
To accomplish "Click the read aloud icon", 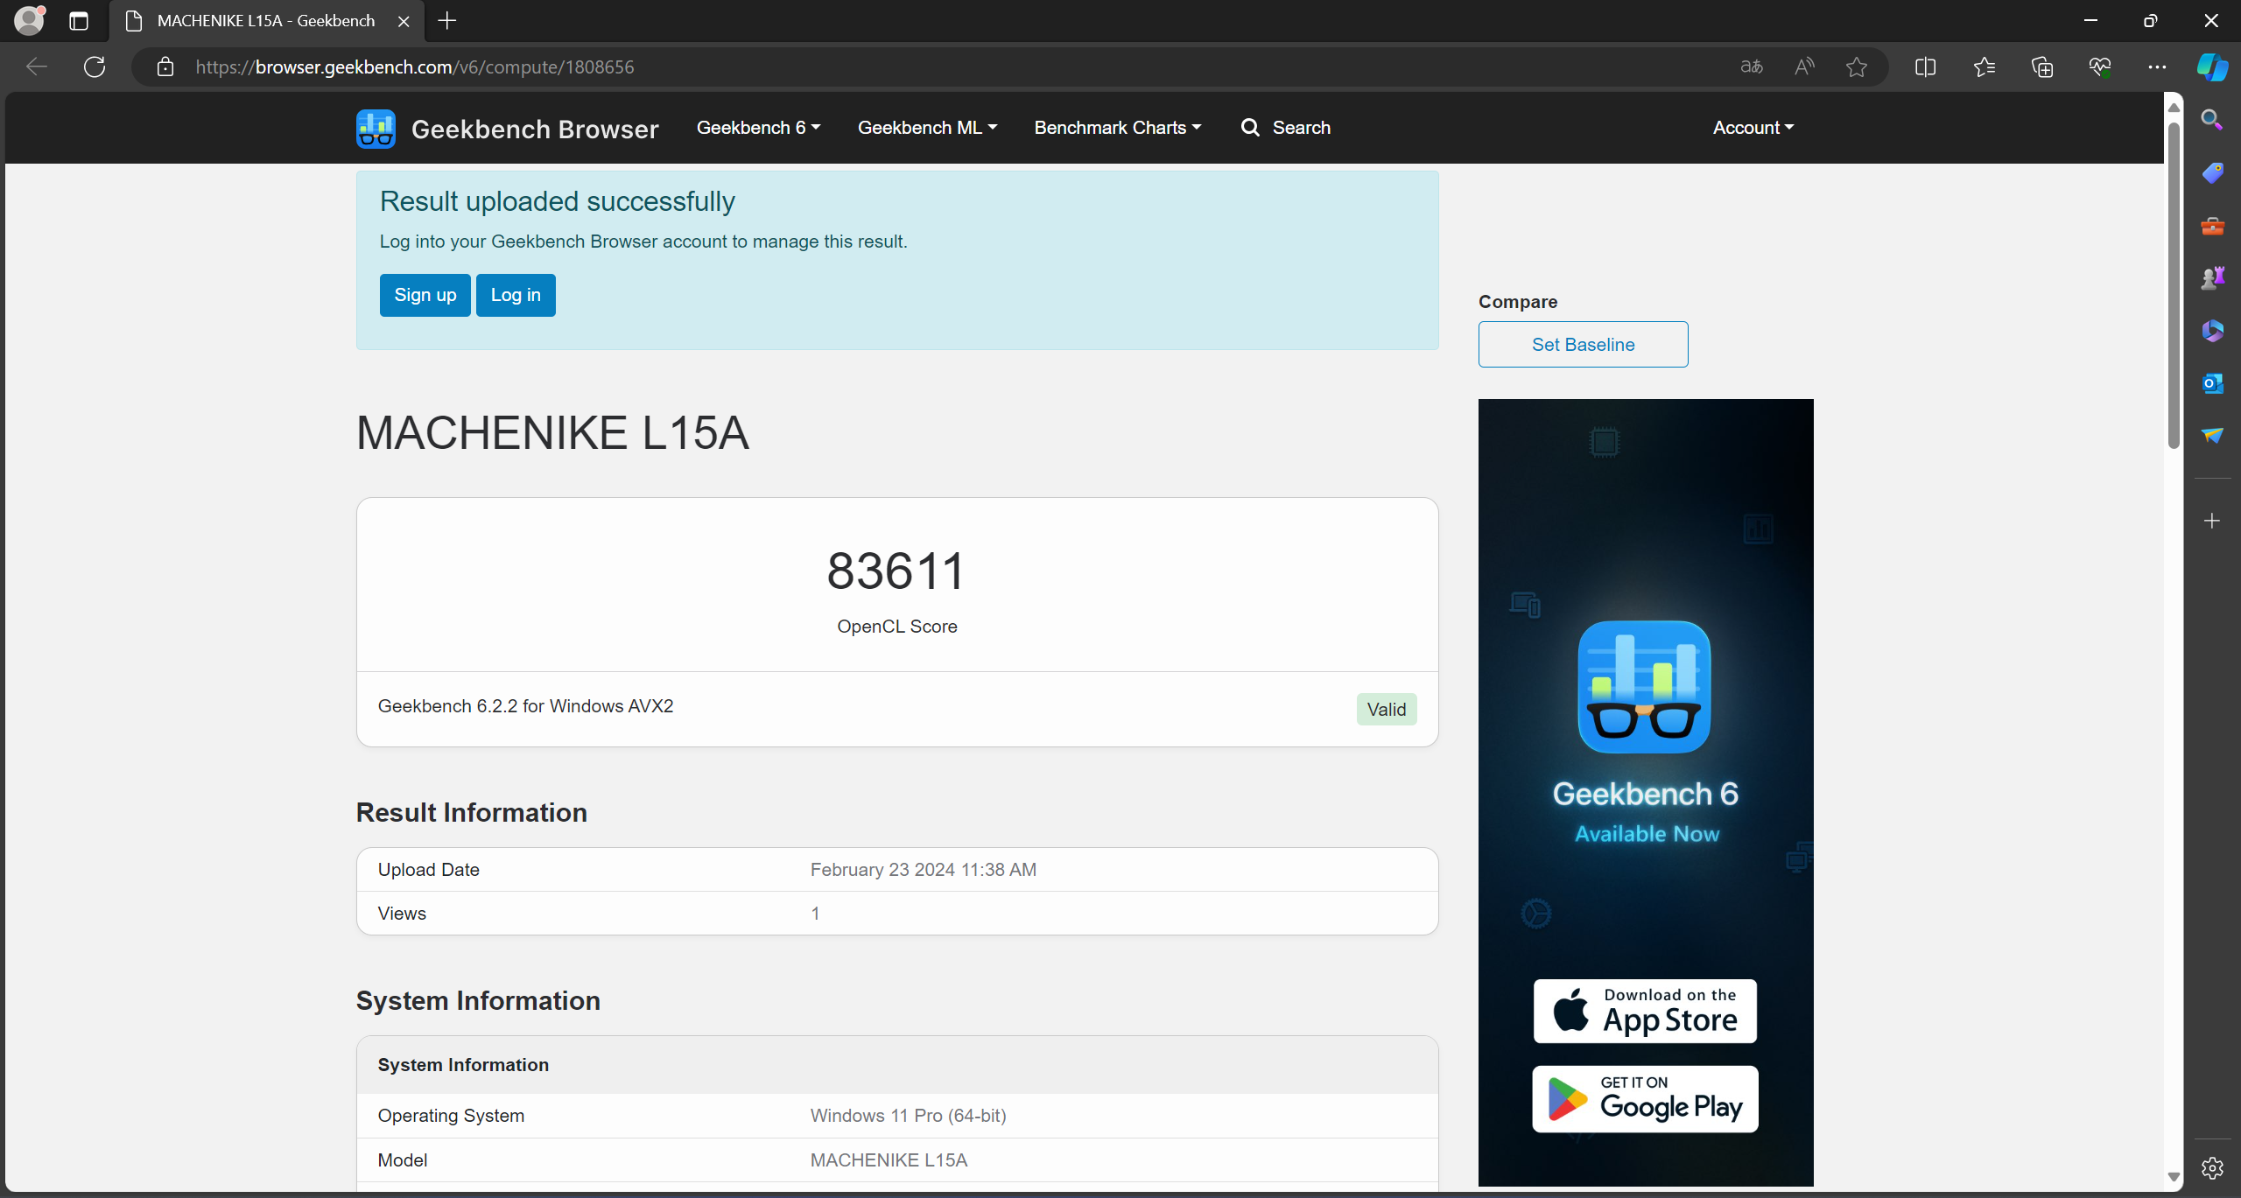I will click(1804, 67).
